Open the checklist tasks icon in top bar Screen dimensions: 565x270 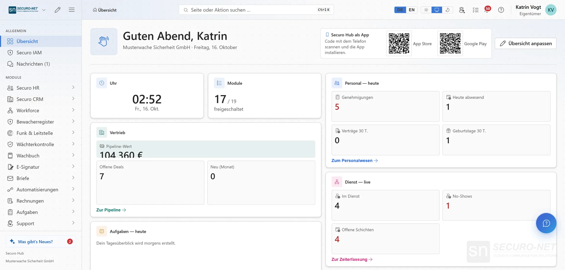tap(475, 10)
